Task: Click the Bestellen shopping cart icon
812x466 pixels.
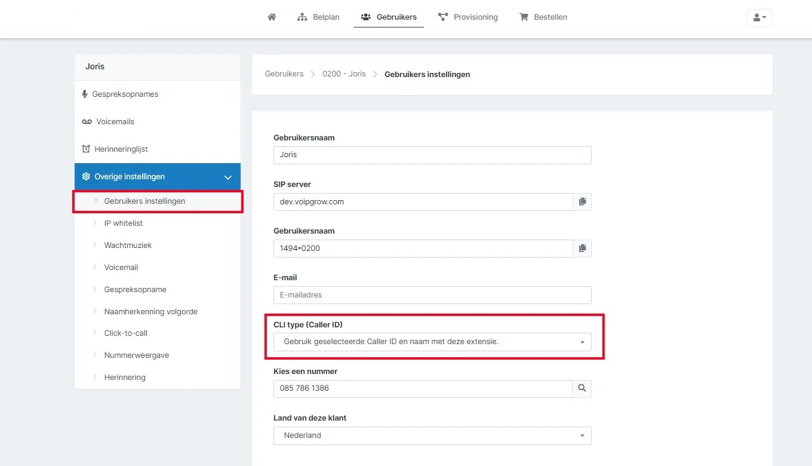Action: point(524,17)
